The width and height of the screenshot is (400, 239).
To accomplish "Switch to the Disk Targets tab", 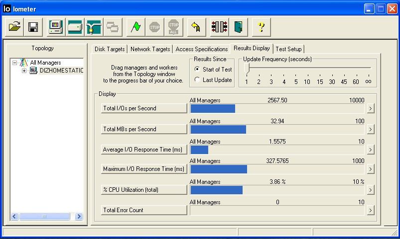I will click(x=110, y=49).
